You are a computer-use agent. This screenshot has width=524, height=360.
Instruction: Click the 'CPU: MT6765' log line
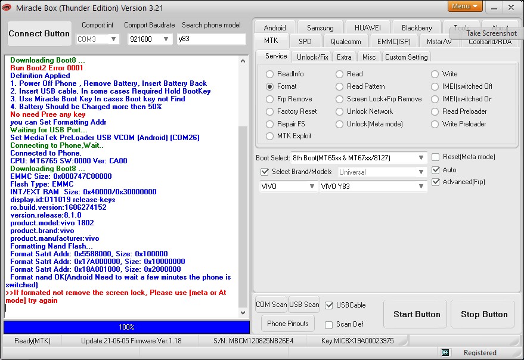pyautogui.click(x=69, y=161)
